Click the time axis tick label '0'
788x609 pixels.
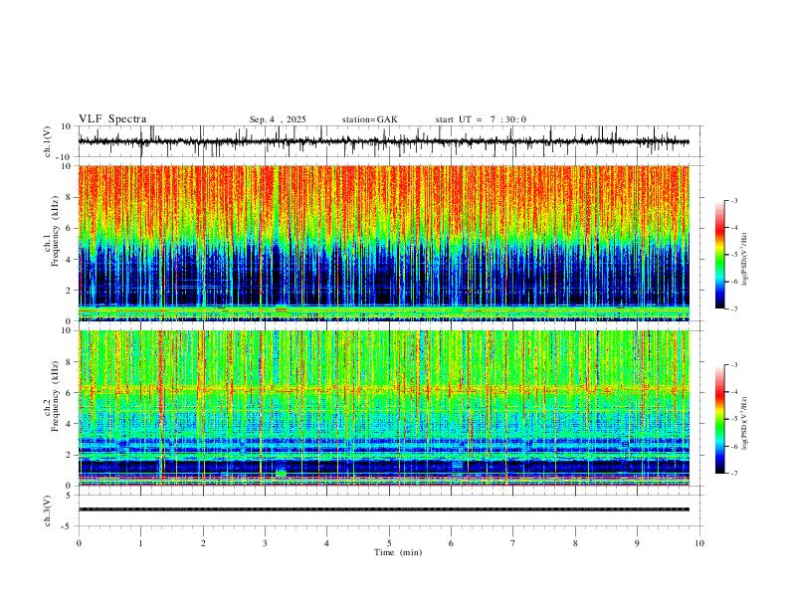click(x=79, y=543)
